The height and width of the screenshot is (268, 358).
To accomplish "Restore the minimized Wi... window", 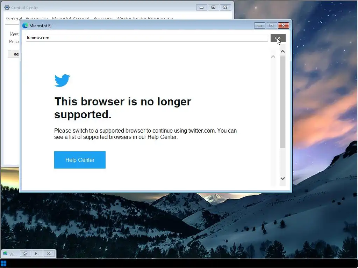I will pos(25,254).
